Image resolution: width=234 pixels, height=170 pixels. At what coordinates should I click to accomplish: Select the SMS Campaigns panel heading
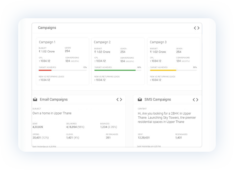tap(158, 99)
